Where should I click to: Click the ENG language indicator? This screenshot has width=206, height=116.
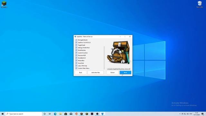191,114
